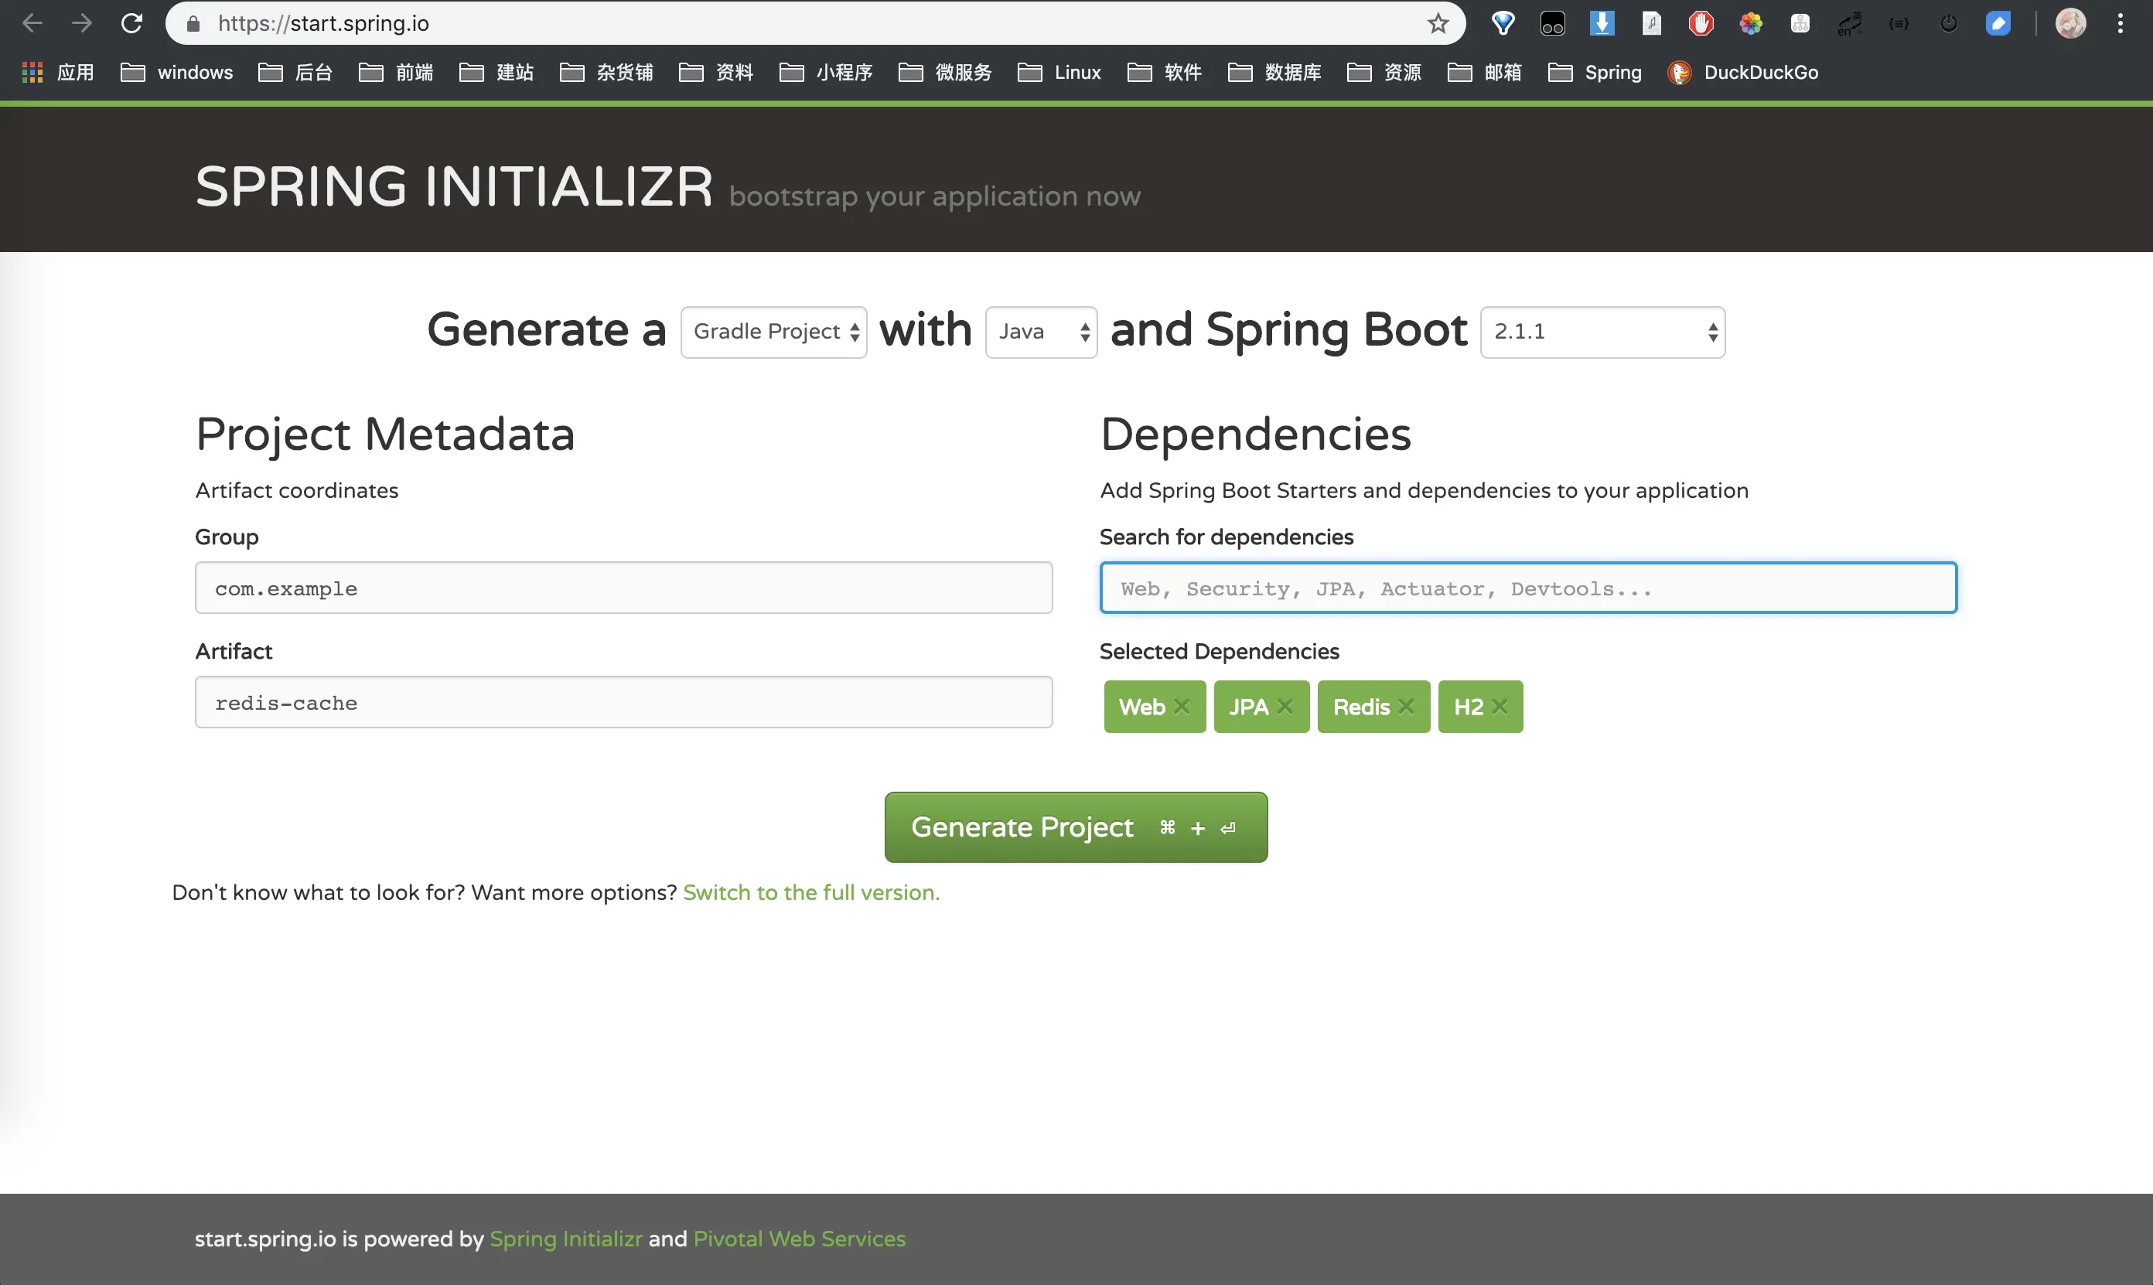Viewport: 2153px width, 1285px height.
Task: Click the power button extension icon
Action: (1949, 23)
